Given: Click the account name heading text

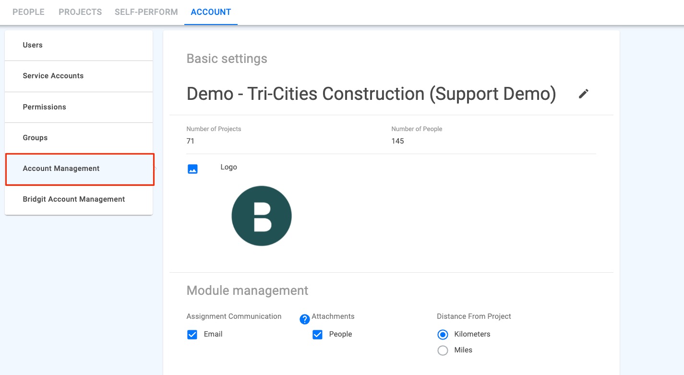Looking at the screenshot, I should coord(371,94).
